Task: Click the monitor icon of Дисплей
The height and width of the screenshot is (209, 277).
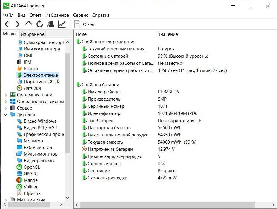Action: (x=12, y=114)
